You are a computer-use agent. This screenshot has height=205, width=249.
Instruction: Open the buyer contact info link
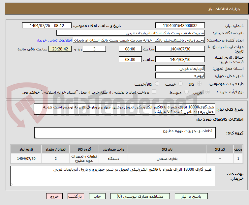pyautogui.click(x=54, y=40)
